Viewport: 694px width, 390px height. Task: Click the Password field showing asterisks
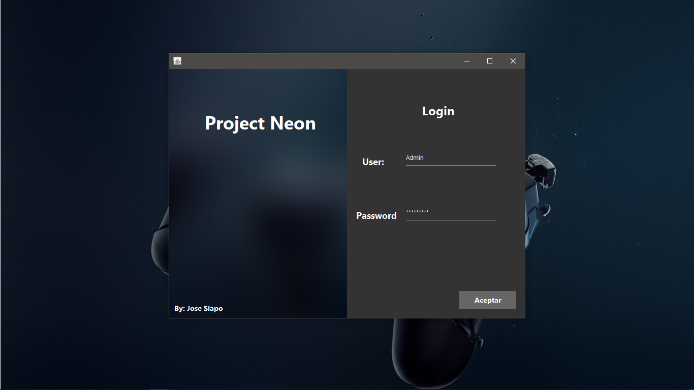pos(450,213)
